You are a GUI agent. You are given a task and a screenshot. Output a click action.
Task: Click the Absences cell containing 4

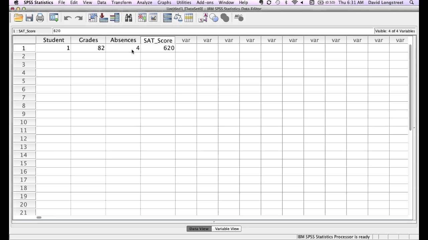point(123,48)
